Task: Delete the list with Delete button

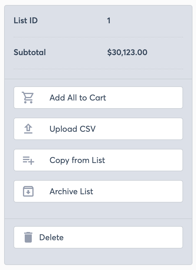Action: click(x=98, y=237)
